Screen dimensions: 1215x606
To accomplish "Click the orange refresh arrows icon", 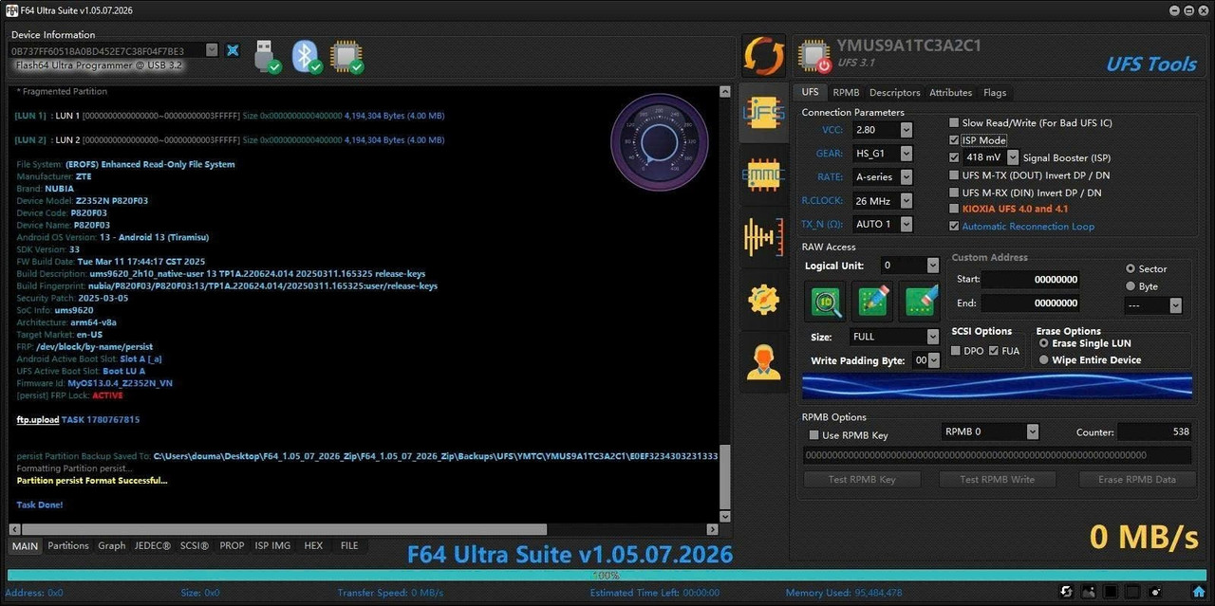I will pyautogui.click(x=764, y=56).
